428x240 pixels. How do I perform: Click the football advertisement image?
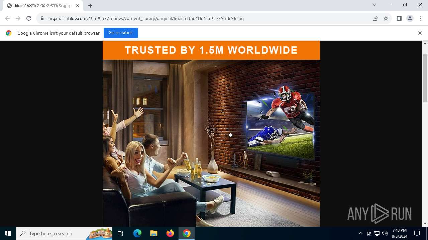211,134
